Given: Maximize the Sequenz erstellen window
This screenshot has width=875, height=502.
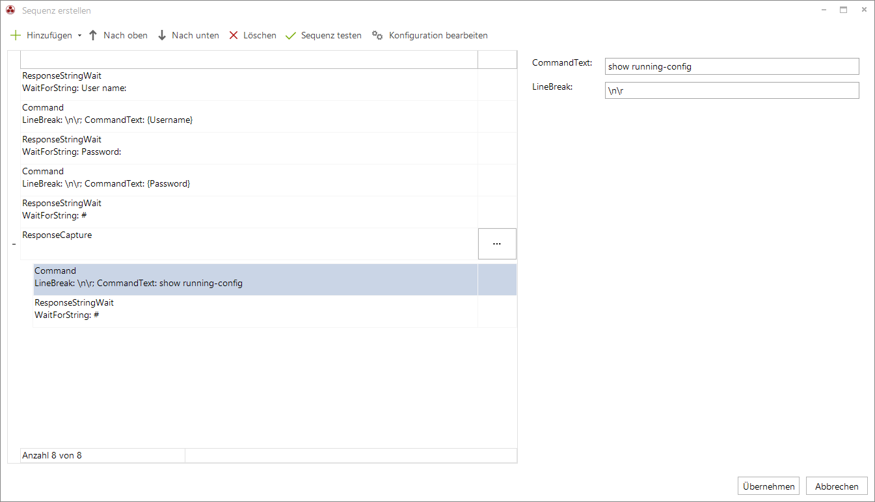Looking at the screenshot, I should pyautogui.click(x=844, y=10).
